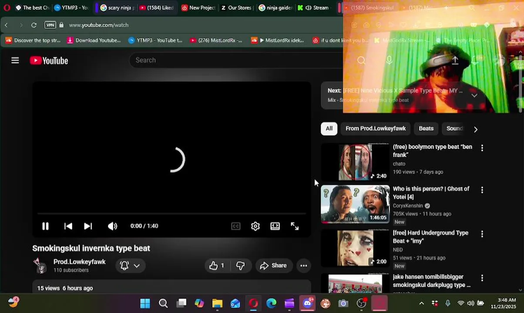The image size is (524, 313).
Task: Open the YouTube hamburger guide menu
Action: [15, 60]
